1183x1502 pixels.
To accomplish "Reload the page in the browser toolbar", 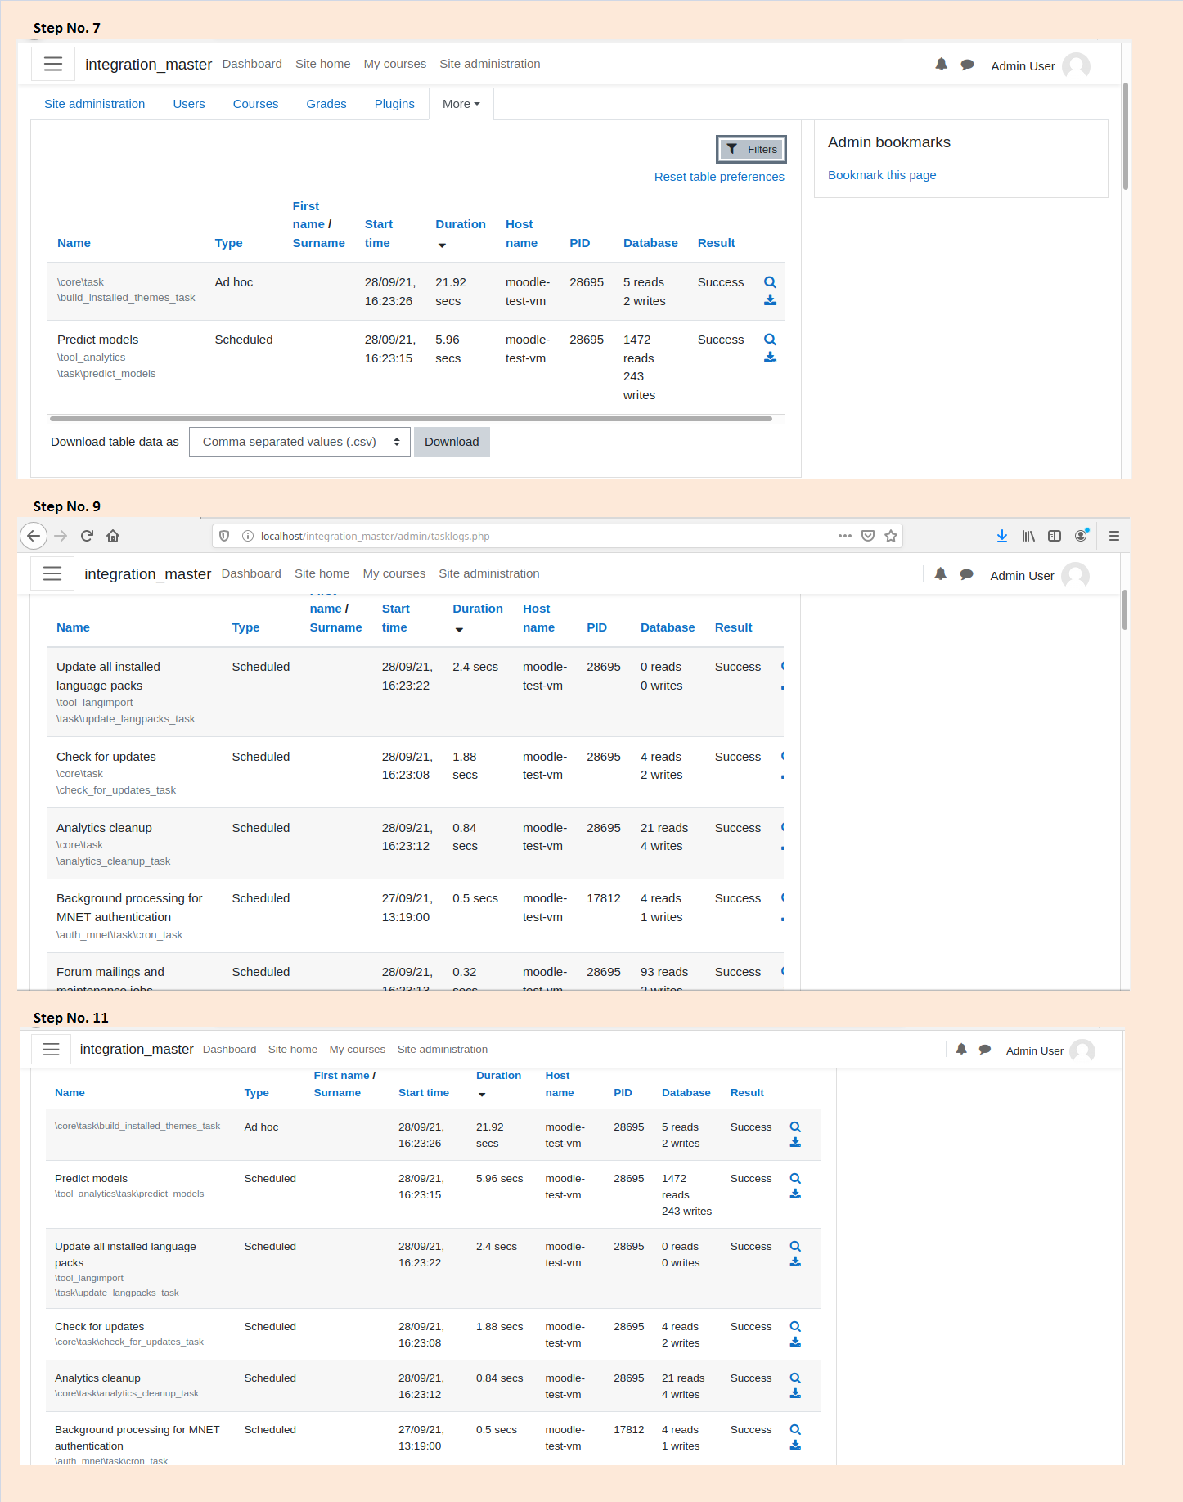I will 87,536.
